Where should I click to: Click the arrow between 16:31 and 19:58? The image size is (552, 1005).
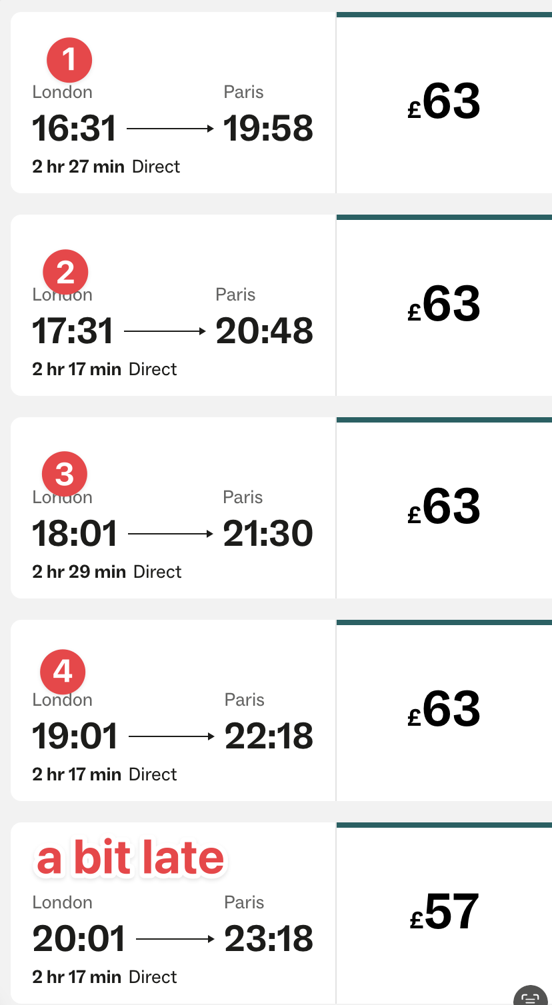point(170,129)
